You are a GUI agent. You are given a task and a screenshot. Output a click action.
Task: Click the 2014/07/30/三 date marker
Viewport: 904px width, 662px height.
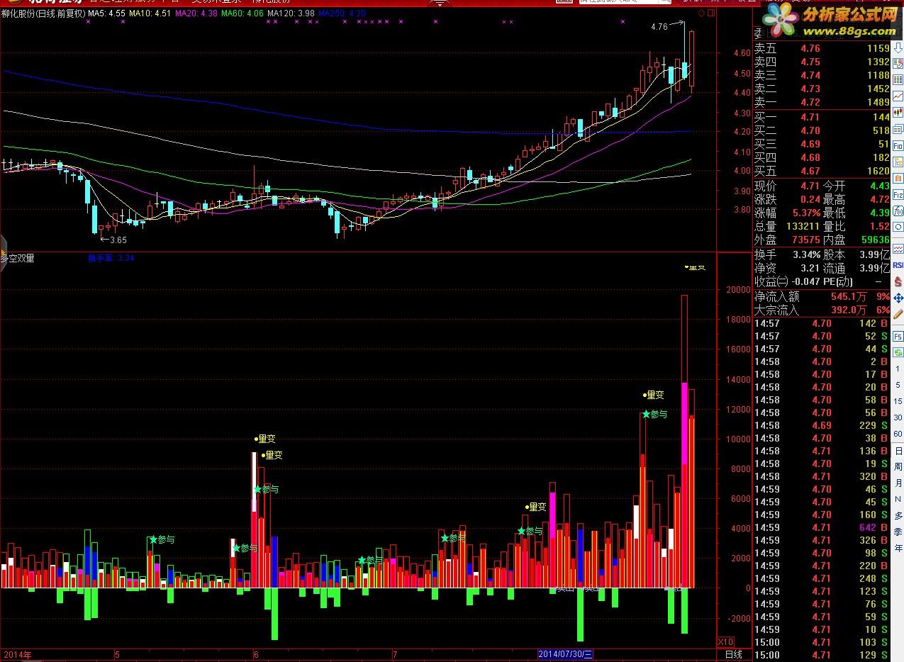coord(565,654)
